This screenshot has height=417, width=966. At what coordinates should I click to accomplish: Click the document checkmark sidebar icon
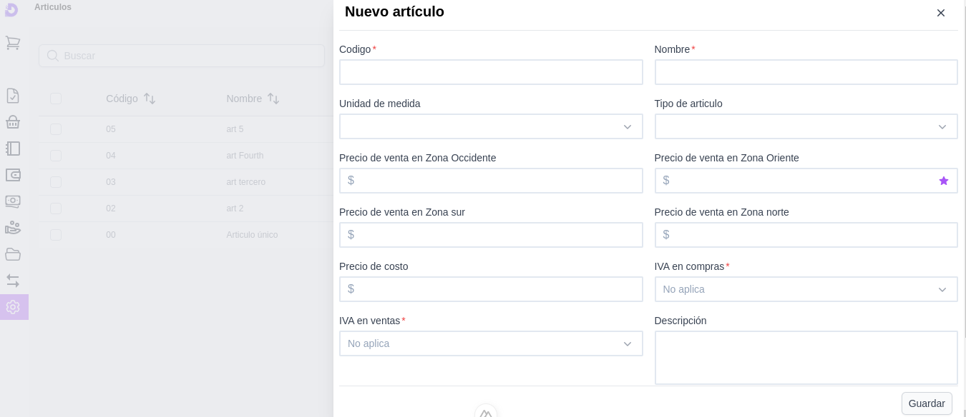point(12,96)
